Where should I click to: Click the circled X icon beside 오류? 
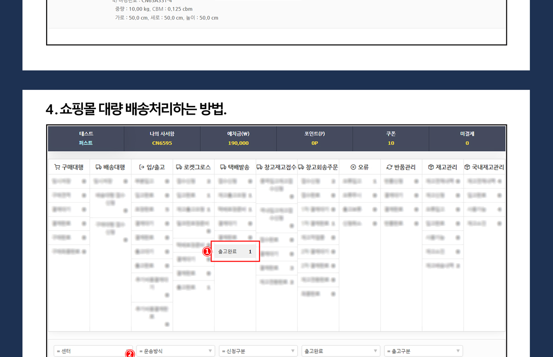[353, 167]
